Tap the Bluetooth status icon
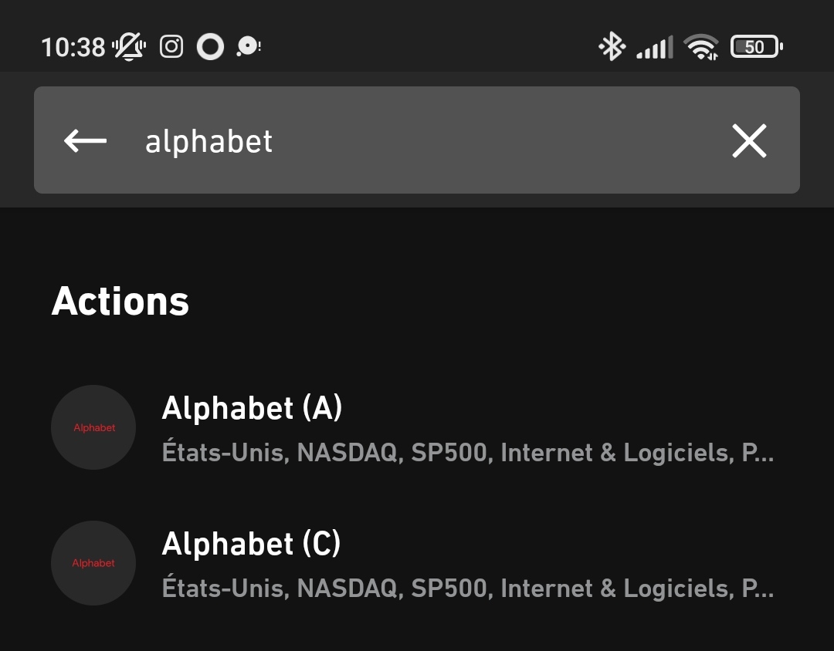 (x=612, y=46)
